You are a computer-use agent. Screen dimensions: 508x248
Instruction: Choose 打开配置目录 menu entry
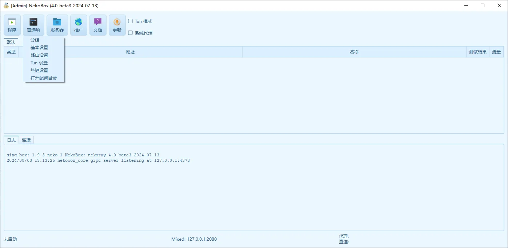(44, 78)
